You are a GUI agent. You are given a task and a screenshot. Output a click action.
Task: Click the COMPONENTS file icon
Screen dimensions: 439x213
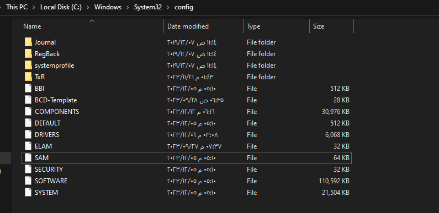click(28, 112)
